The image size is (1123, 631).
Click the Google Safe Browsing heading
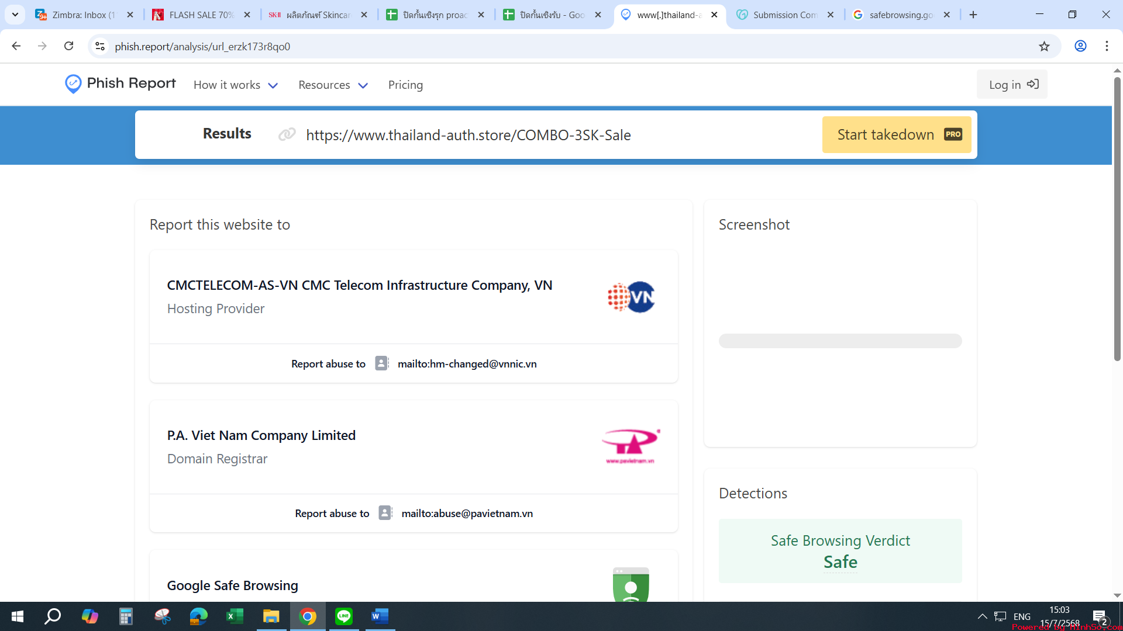[233, 585]
